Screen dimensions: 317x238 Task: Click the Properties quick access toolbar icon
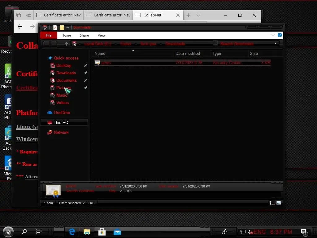pyautogui.click(x=55, y=27)
